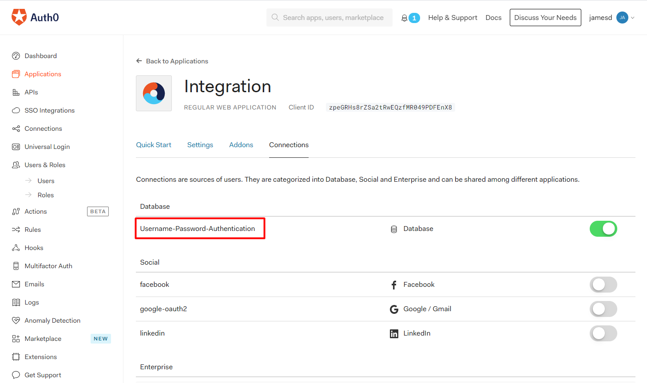Image resolution: width=647 pixels, height=383 pixels.
Task: Open Universal Login in the sidebar
Action: [48, 147]
